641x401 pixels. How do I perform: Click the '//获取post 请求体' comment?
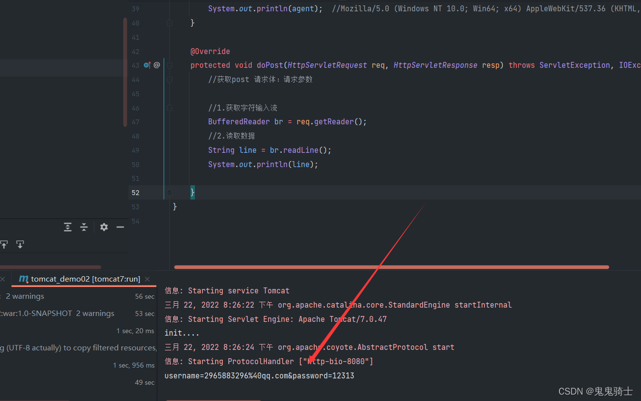260,79
